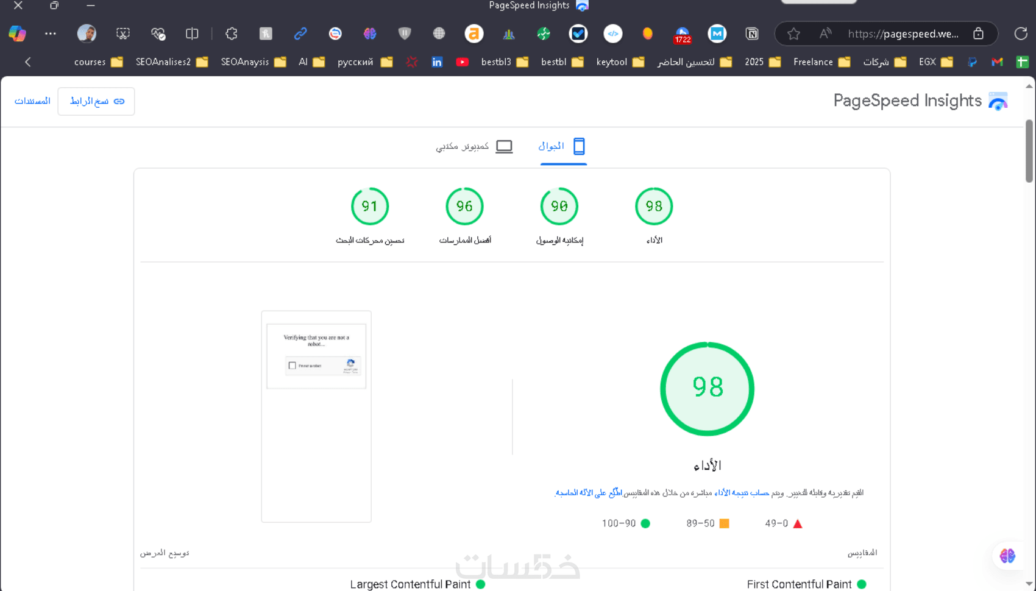Open the Notion extension icon
The height and width of the screenshot is (591, 1036).
click(x=752, y=34)
